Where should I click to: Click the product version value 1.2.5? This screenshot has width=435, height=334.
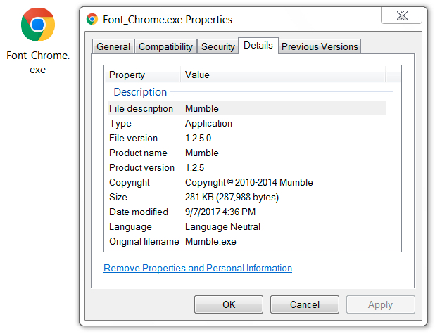point(194,167)
